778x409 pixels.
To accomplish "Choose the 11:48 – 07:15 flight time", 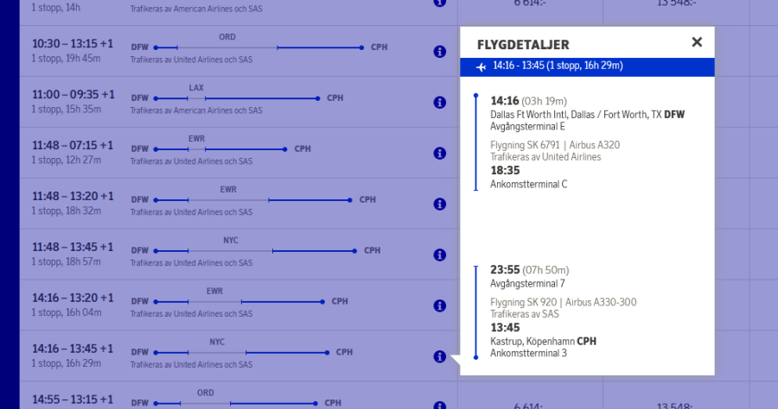I will 72,145.
